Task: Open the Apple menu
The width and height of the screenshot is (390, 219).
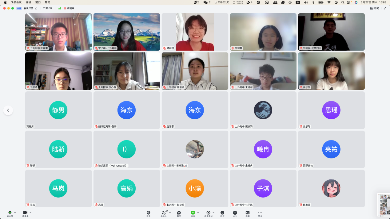Action: 5,2
